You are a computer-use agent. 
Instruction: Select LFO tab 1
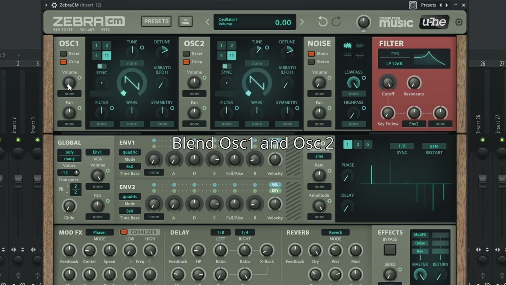click(x=347, y=144)
